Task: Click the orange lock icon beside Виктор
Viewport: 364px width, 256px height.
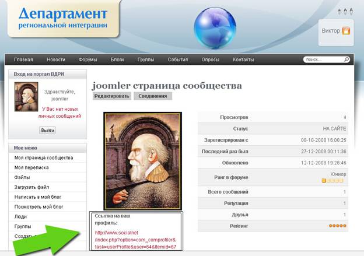Action: [346, 31]
